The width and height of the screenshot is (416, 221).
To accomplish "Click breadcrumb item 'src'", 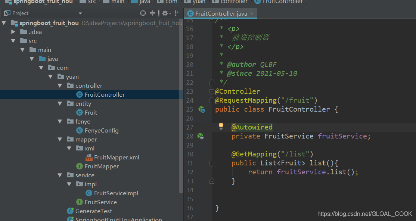I will click(x=88, y=2).
